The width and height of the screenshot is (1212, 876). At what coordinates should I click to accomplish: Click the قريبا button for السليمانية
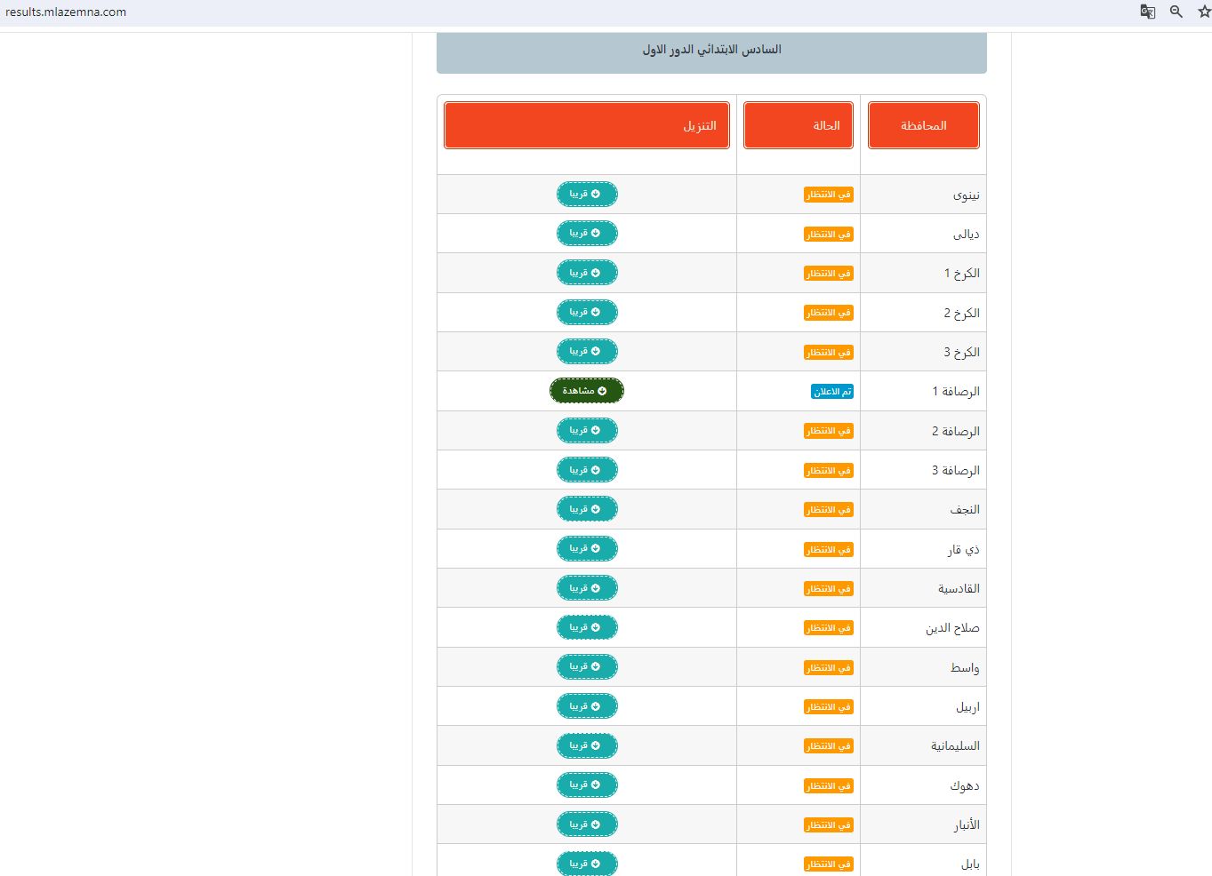click(x=587, y=745)
